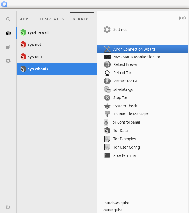189x213 pixels.
Task: Select the sys-firewall qube label
Action: [38, 32]
